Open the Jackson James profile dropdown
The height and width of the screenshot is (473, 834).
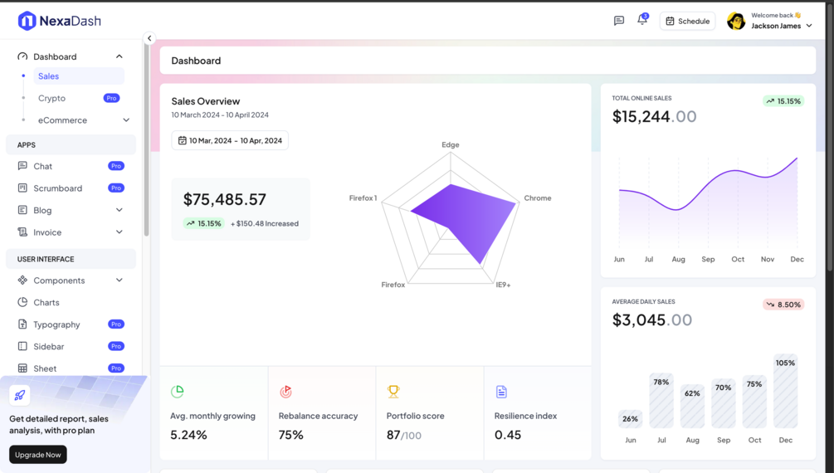click(x=769, y=22)
